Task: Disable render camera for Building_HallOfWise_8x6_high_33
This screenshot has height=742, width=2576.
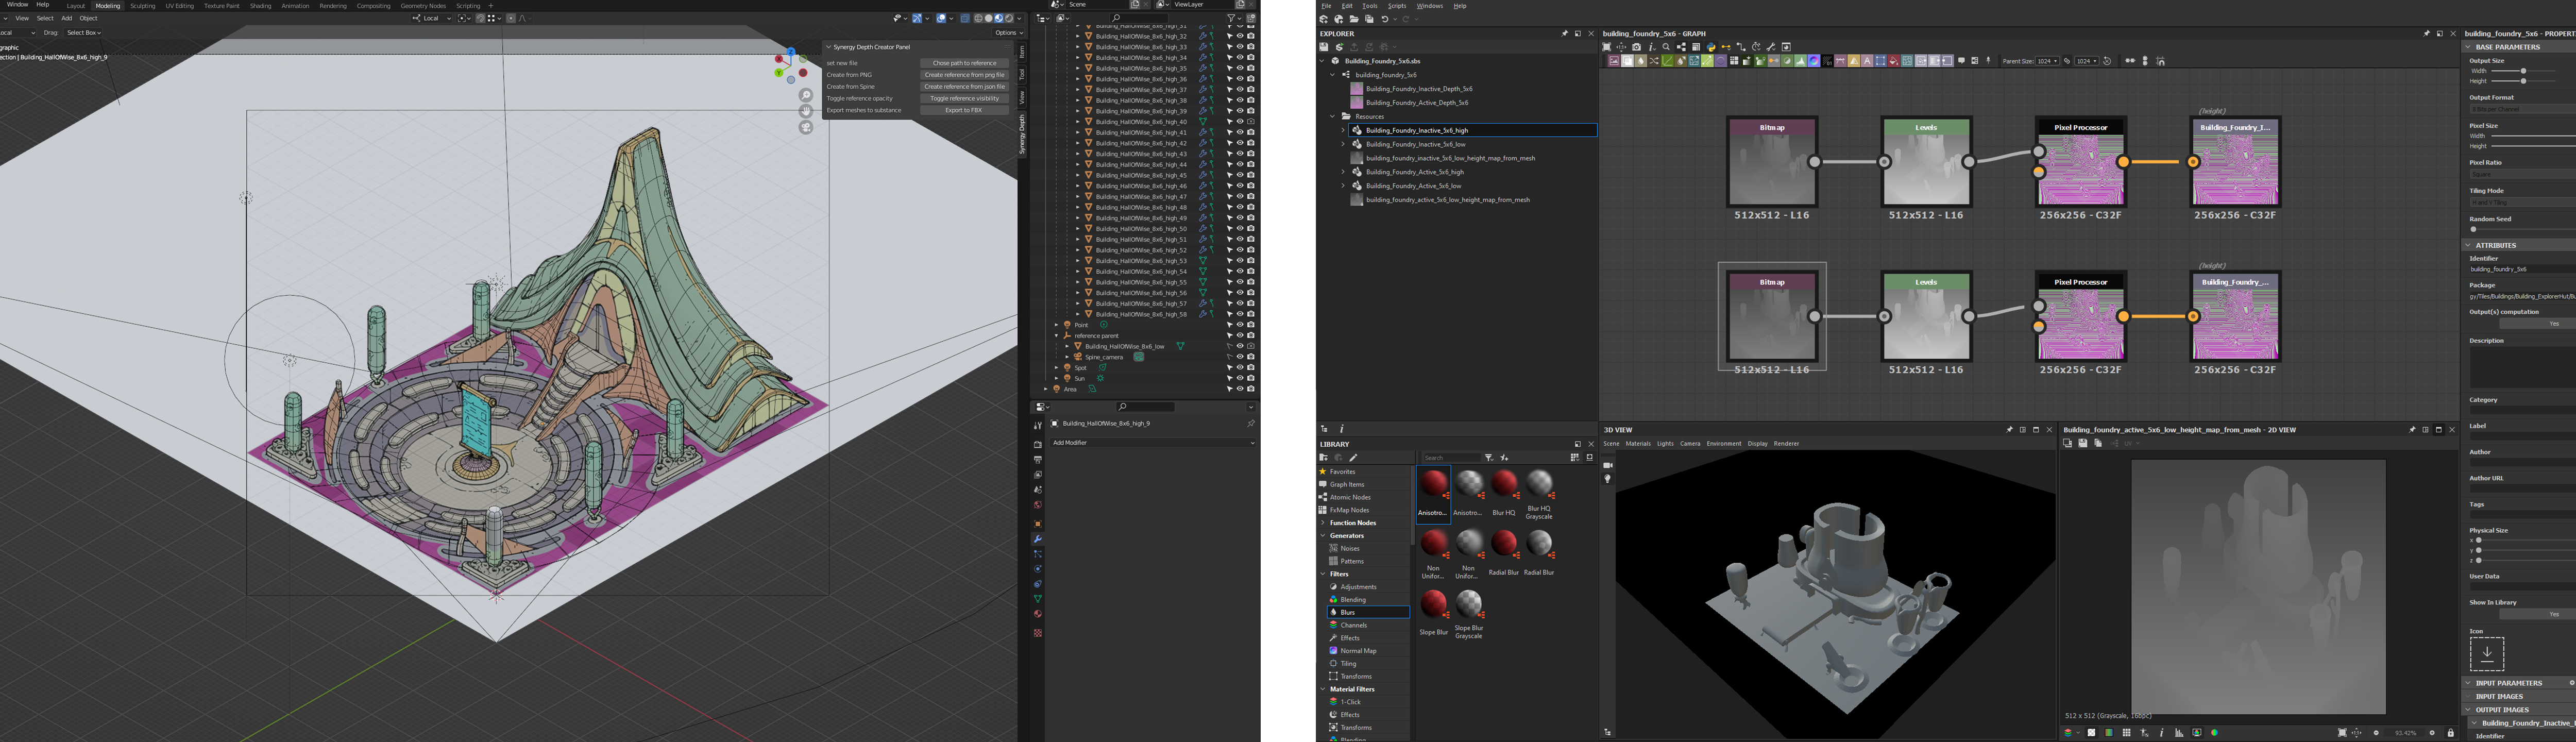Action: [x=1251, y=47]
